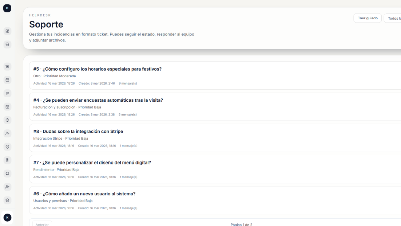The image size is (401, 226).
Task: Click the checked calendar icon in sidebar
Action: pos(7,107)
